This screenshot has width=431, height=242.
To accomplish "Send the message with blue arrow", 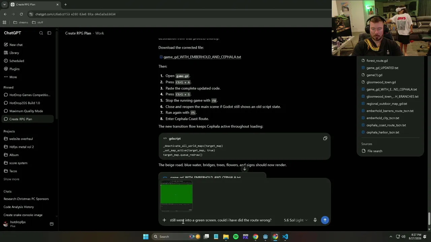I will tap(325, 220).
